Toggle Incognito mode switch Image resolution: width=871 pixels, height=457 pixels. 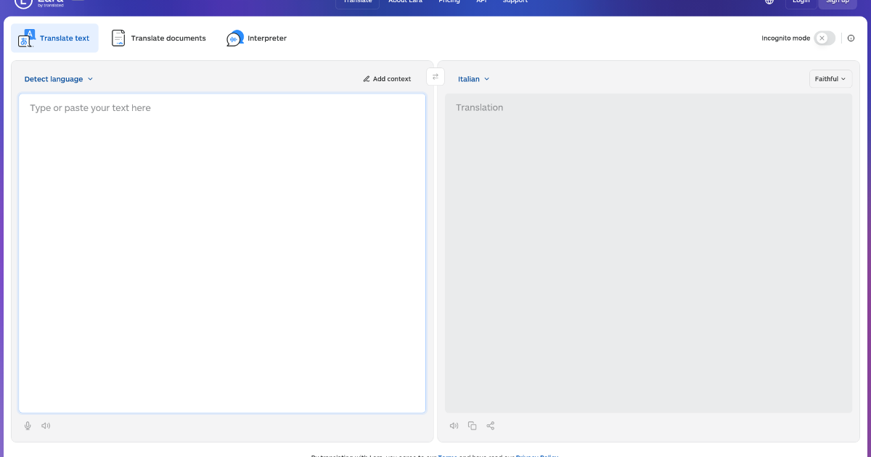click(824, 38)
